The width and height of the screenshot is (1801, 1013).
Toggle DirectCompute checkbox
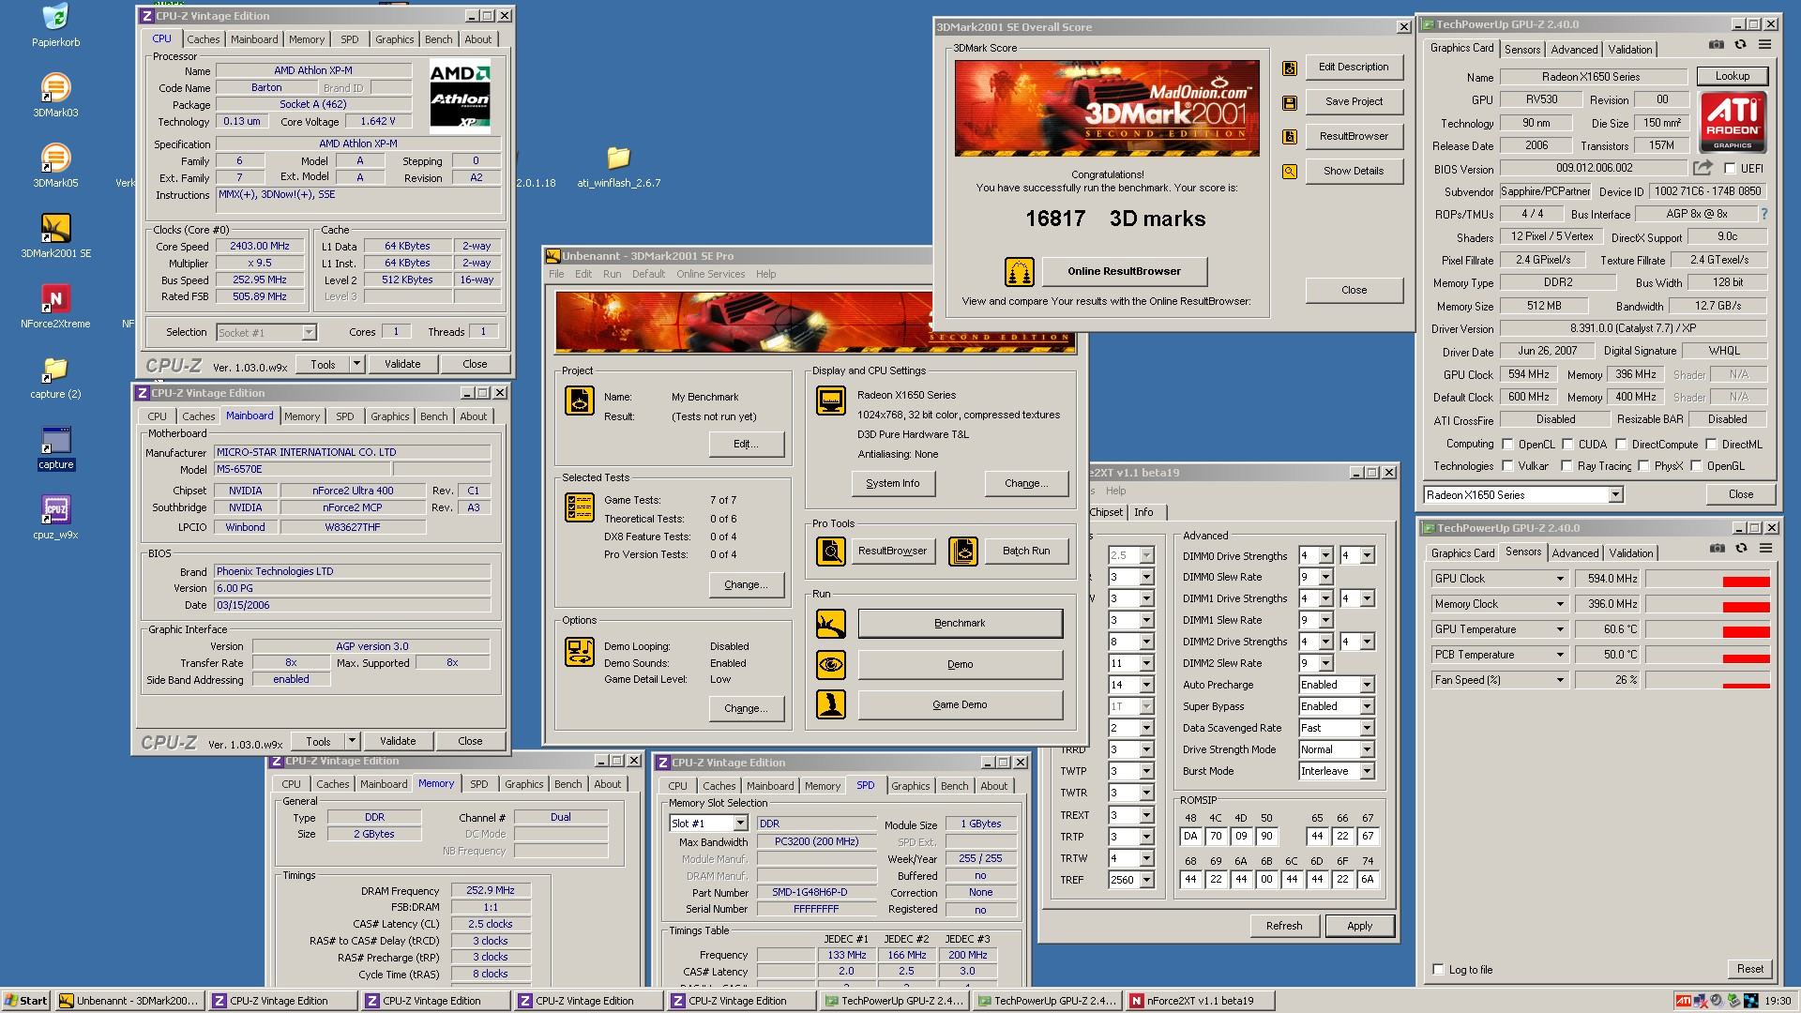click(1620, 445)
